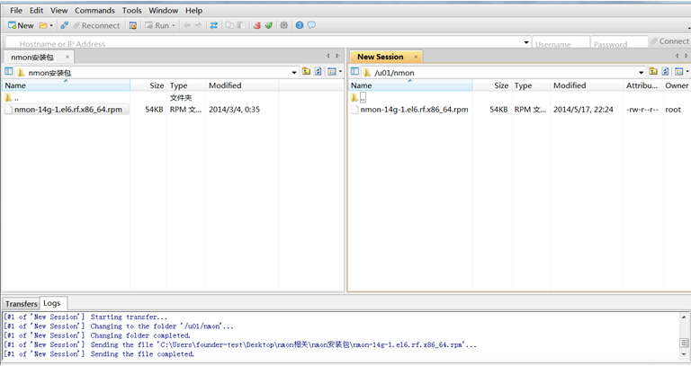Expand remote path /u01/nmon dropdown
This screenshot has height=366, width=691.
pos(641,72)
